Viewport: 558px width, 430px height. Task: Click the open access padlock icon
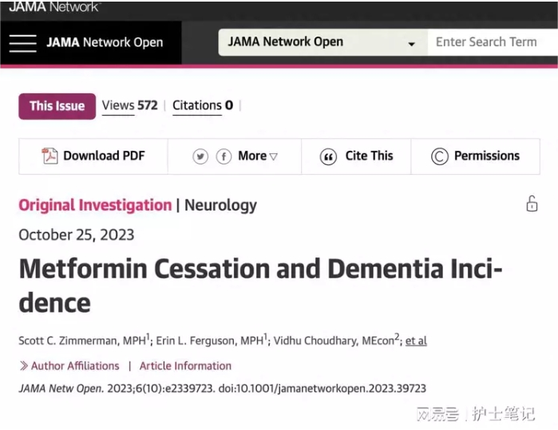click(x=532, y=203)
